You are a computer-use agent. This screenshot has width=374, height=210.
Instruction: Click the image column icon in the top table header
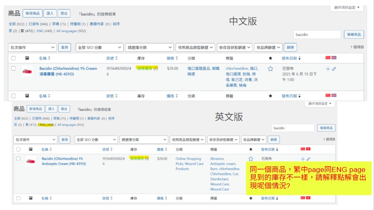(x=27, y=58)
